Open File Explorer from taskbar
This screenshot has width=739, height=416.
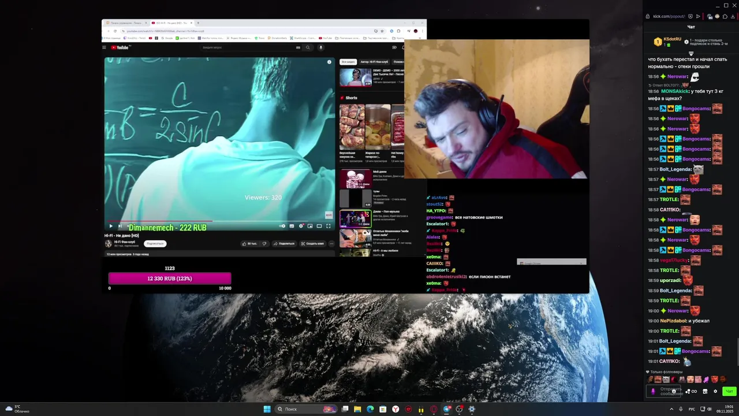(x=357, y=409)
